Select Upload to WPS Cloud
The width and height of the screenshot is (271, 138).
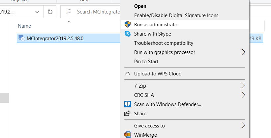pos(185,74)
